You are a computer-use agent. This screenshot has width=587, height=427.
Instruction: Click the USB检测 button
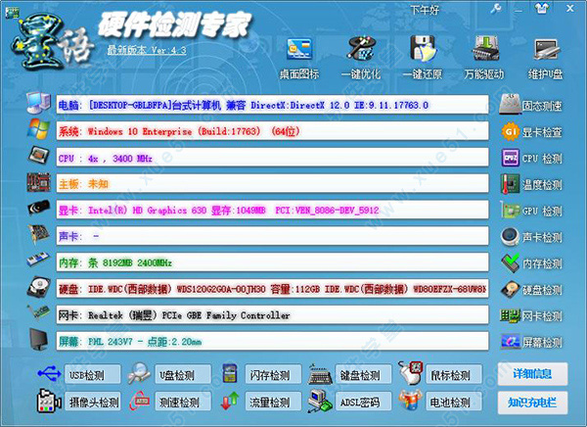click(x=93, y=374)
